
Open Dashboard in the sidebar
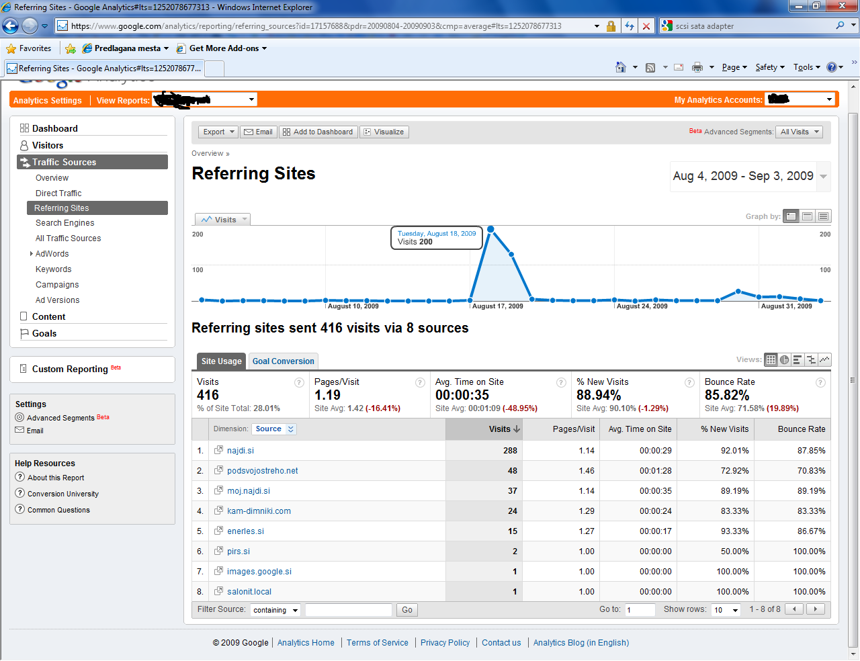tap(54, 128)
